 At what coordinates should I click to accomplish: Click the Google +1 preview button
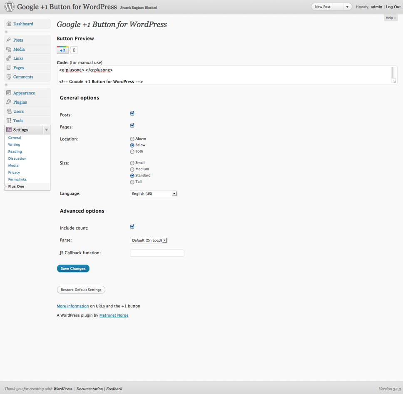click(63, 50)
